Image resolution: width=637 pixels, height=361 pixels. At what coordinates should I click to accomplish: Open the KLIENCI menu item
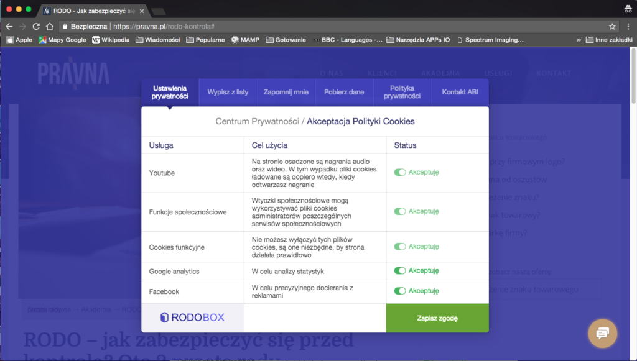click(382, 73)
